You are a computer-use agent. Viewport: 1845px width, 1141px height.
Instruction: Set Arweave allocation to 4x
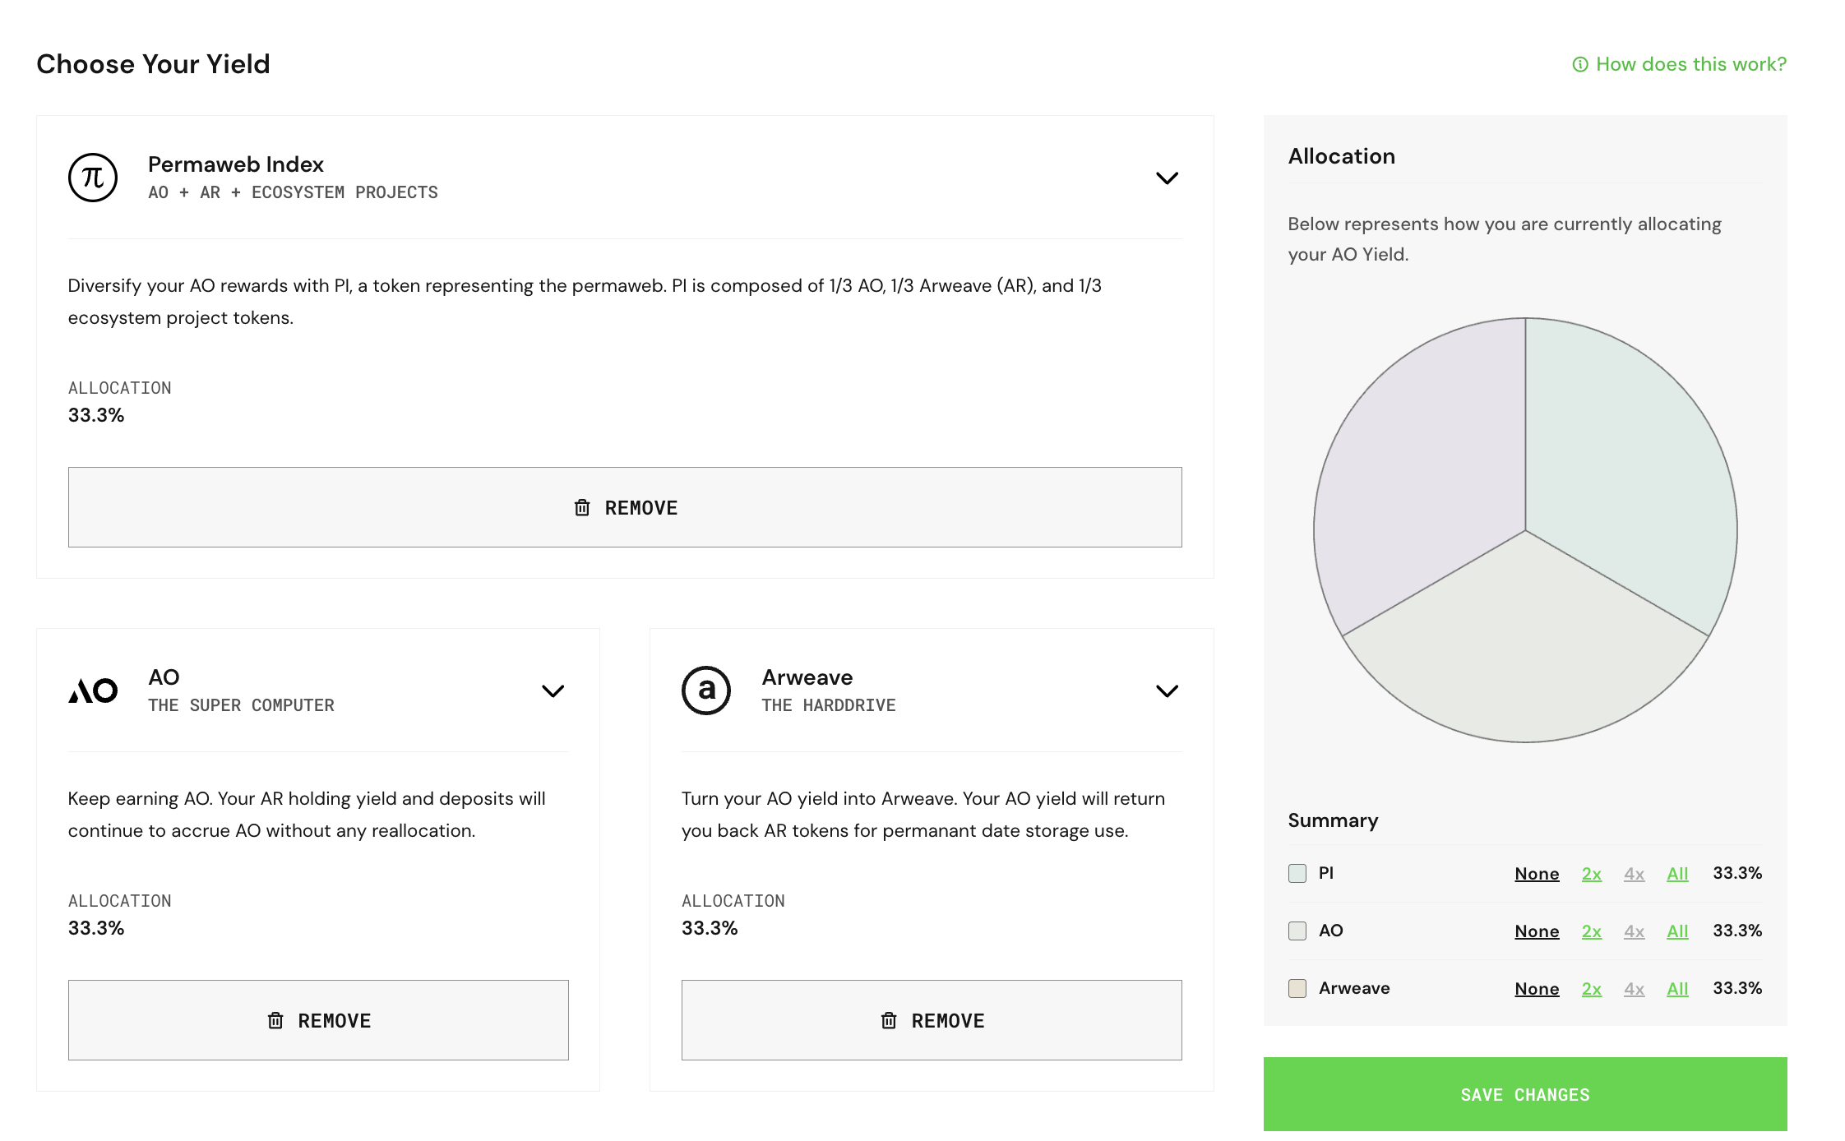pyautogui.click(x=1634, y=989)
